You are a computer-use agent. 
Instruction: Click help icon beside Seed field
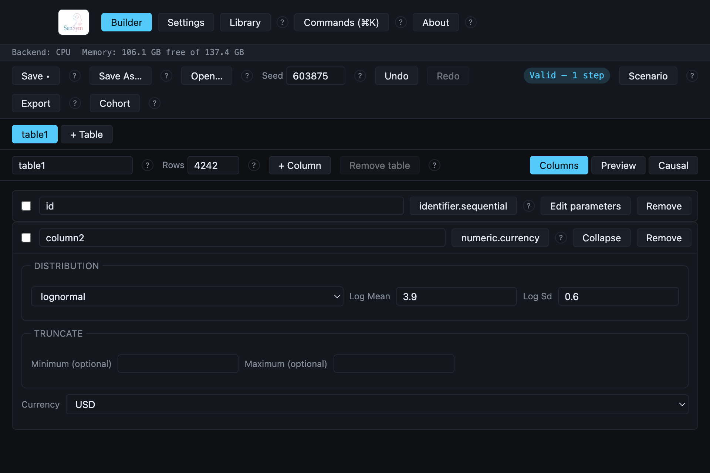click(x=360, y=76)
